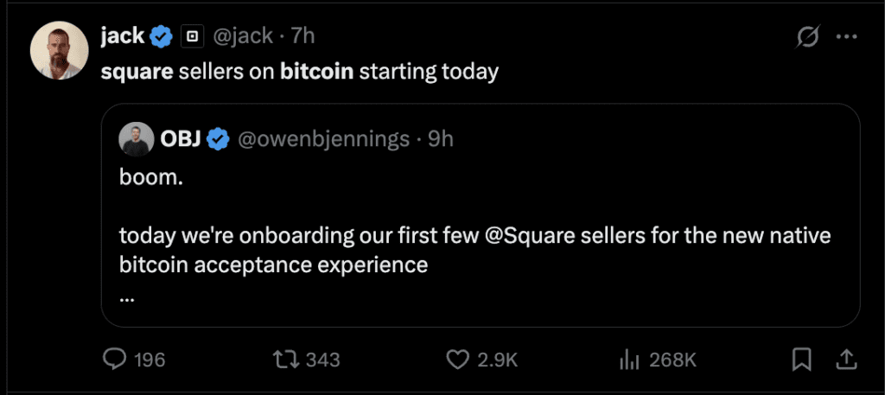Image resolution: width=885 pixels, height=395 pixels.
Task: Click the @jack handle
Action: click(x=243, y=37)
